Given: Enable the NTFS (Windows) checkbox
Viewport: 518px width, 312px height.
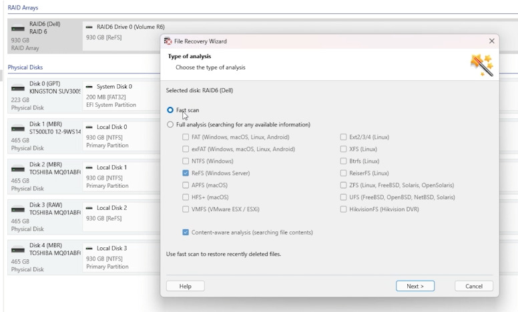Looking at the screenshot, I should 186,161.
